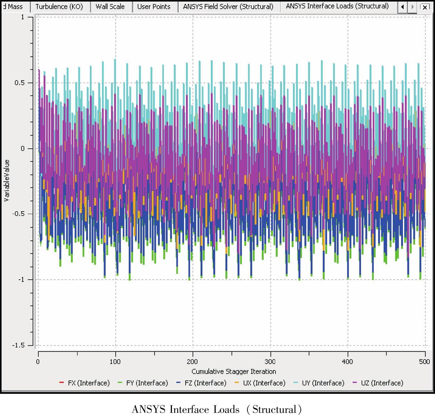Click the Cumulative Stagger Iteration axis title
The width and height of the screenshot is (435, 415).
click(x=234, y=371)
